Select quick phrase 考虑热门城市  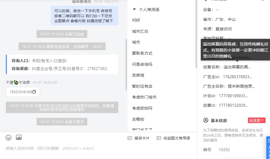point(144,97)
